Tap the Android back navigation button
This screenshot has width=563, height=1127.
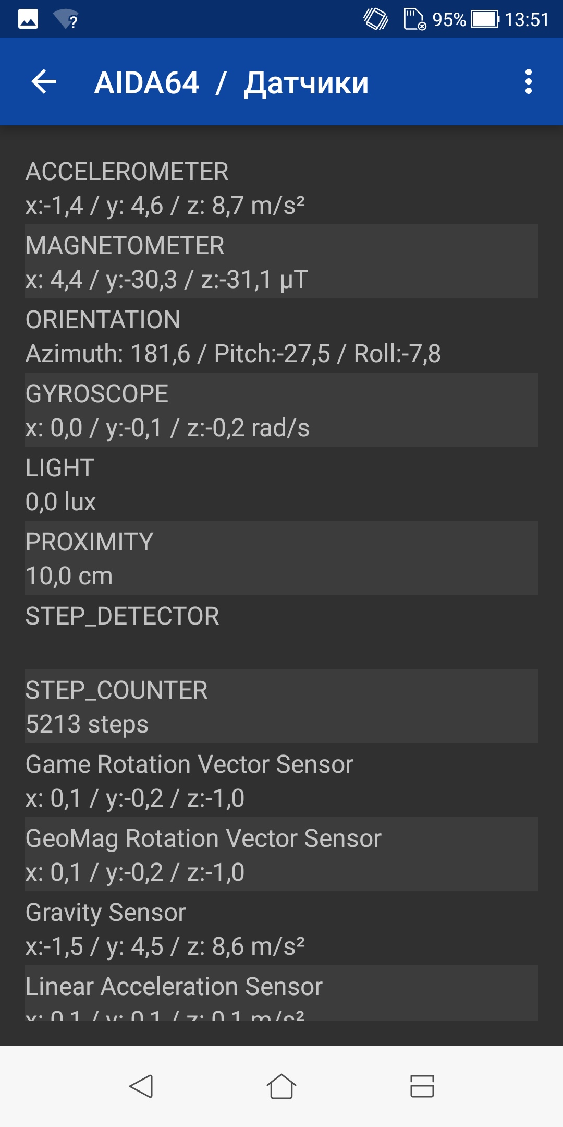pyautogui.click(x=141, y=1086)
